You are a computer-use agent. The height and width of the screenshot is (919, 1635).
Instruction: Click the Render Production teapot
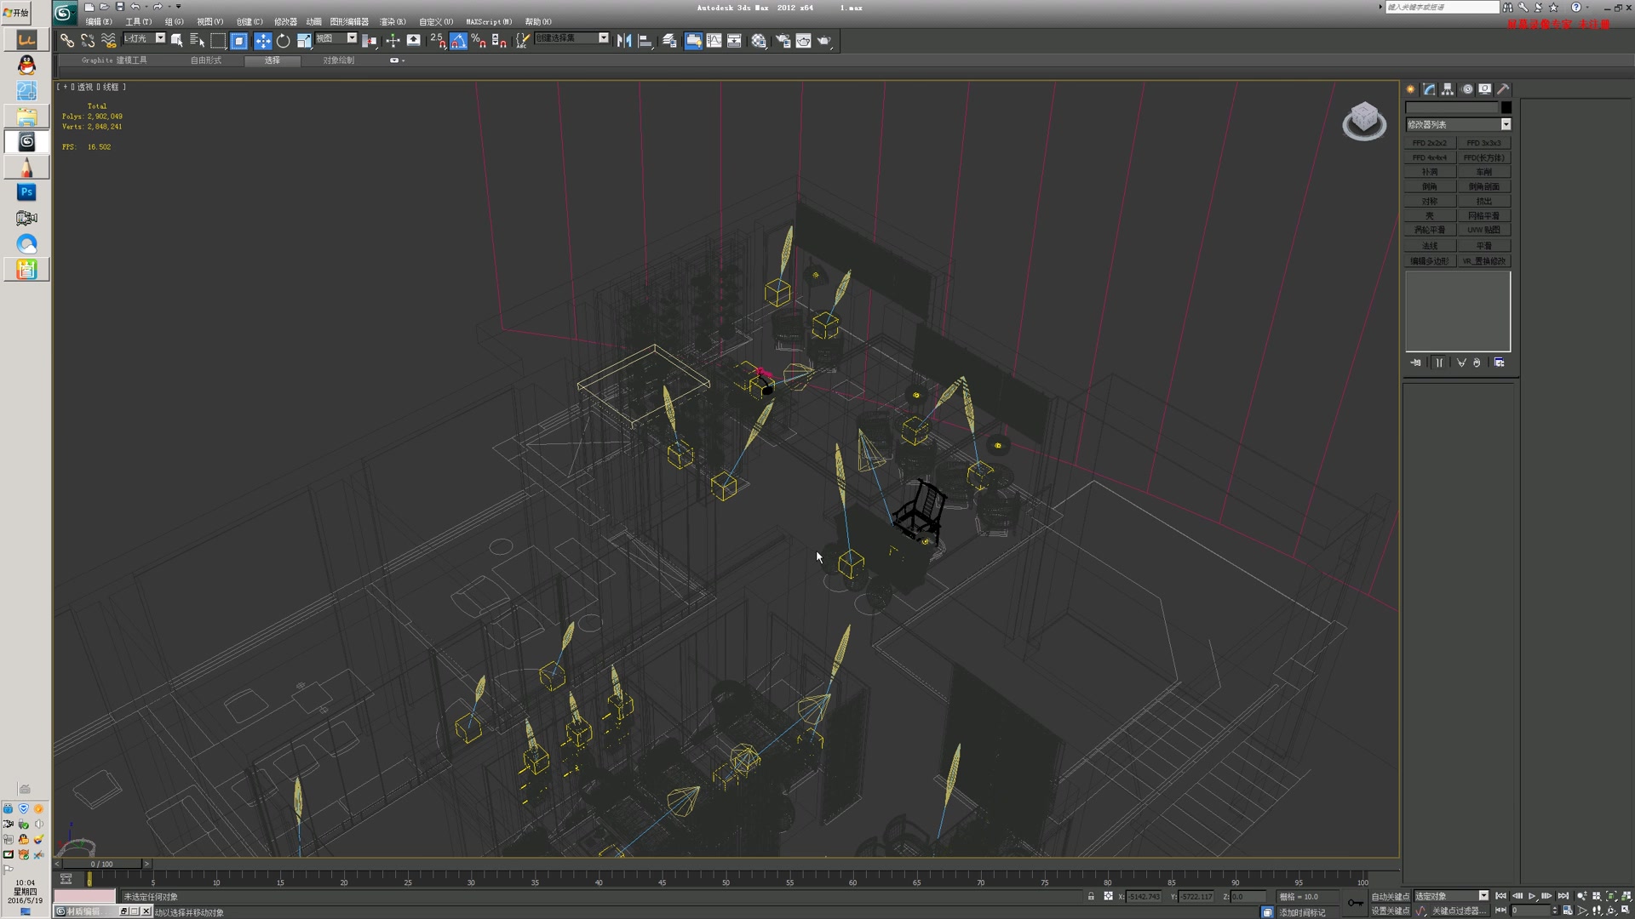(823, 40)
